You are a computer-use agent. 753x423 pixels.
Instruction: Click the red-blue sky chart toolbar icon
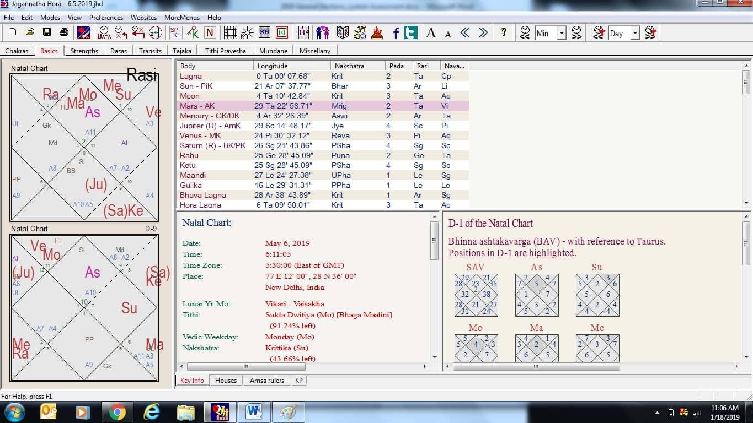point(84,32)
